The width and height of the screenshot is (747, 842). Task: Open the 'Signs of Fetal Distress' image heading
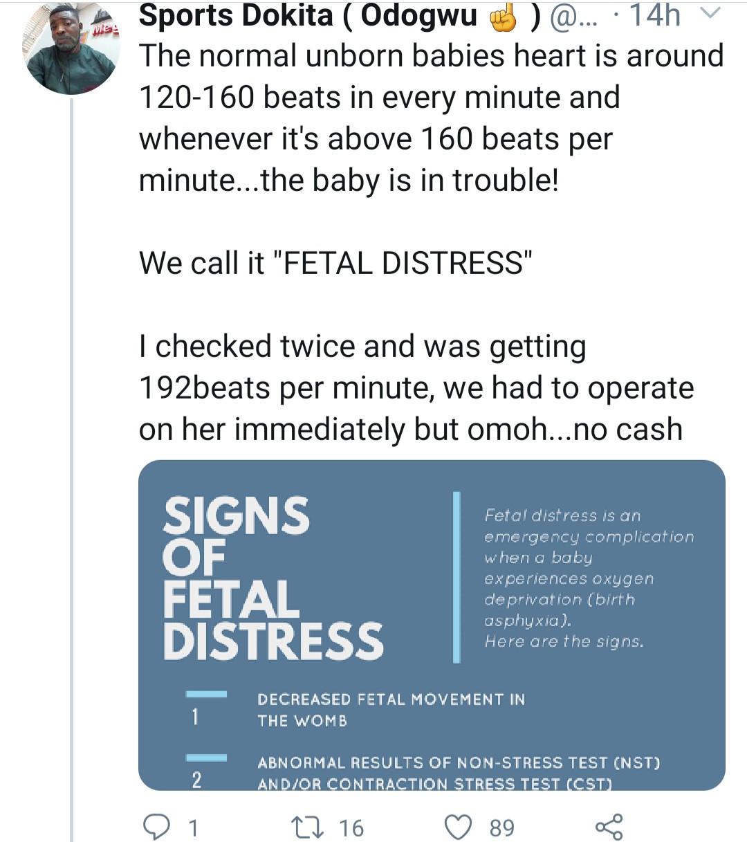pos(273,577)
